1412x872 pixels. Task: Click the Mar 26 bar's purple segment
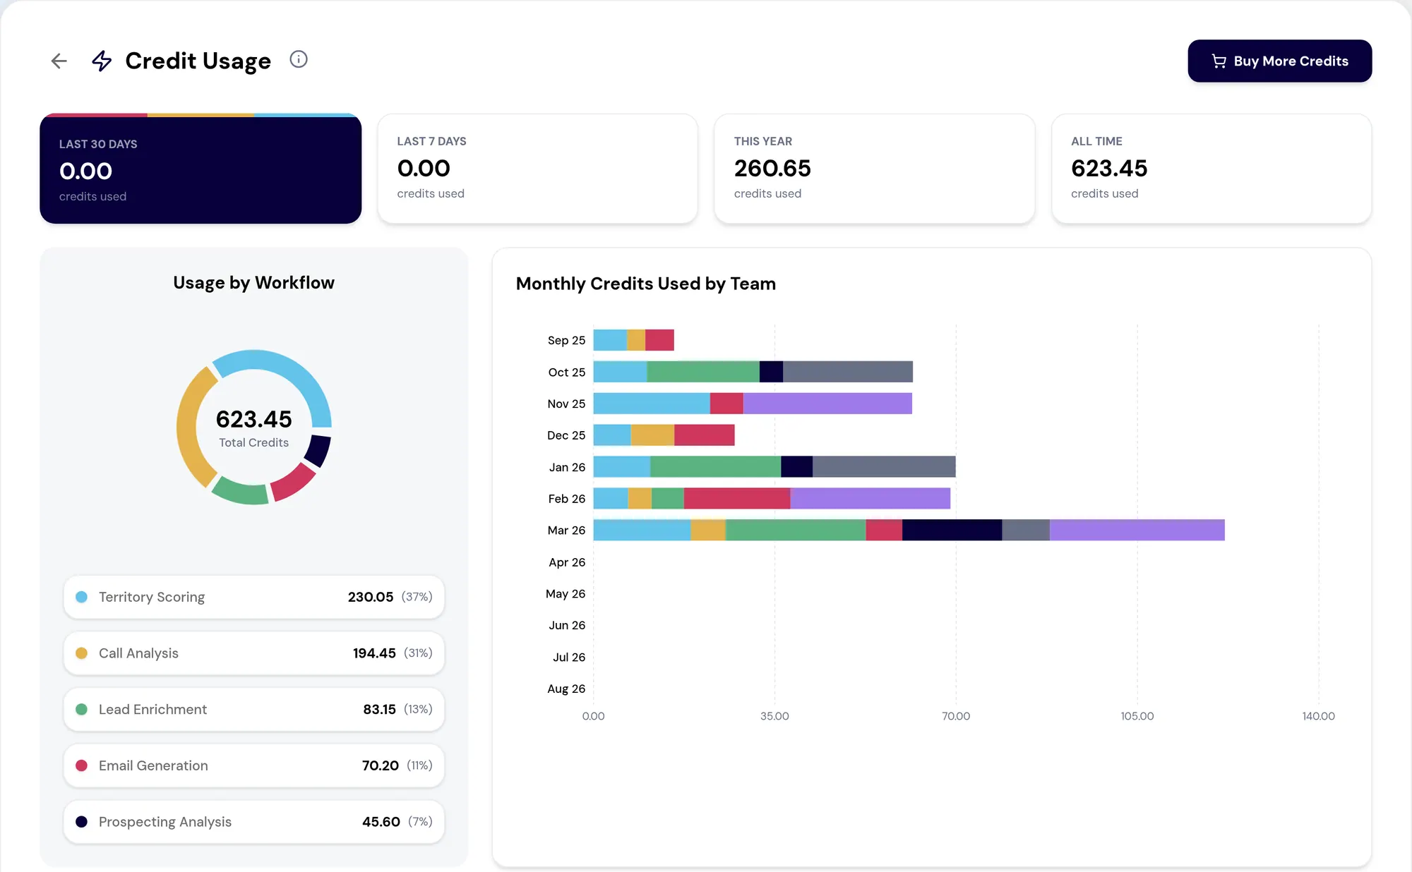point(1137,530)
